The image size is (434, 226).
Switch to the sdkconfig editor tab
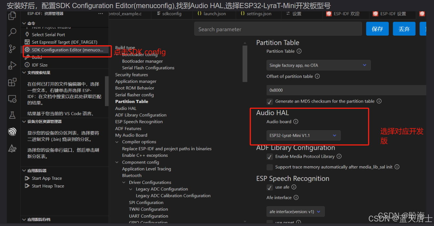169,14
